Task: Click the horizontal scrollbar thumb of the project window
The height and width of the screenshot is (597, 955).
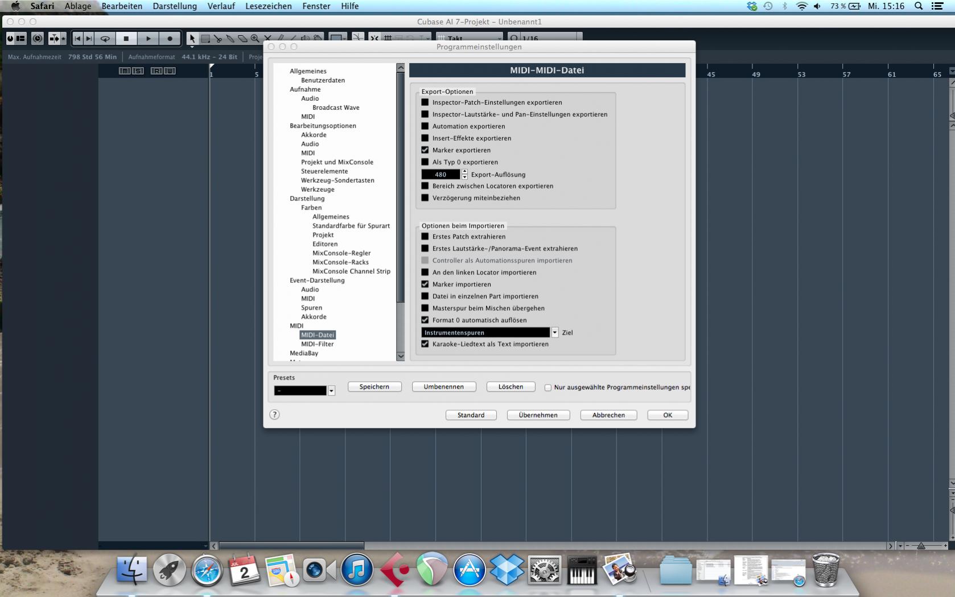Action: point(291,546)
